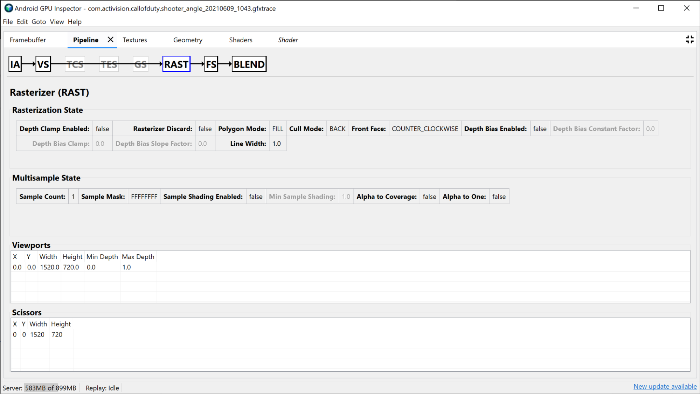
Task: Select the FS pipeline stage icon
Action: pyautogui.click(x=210, y=64)
